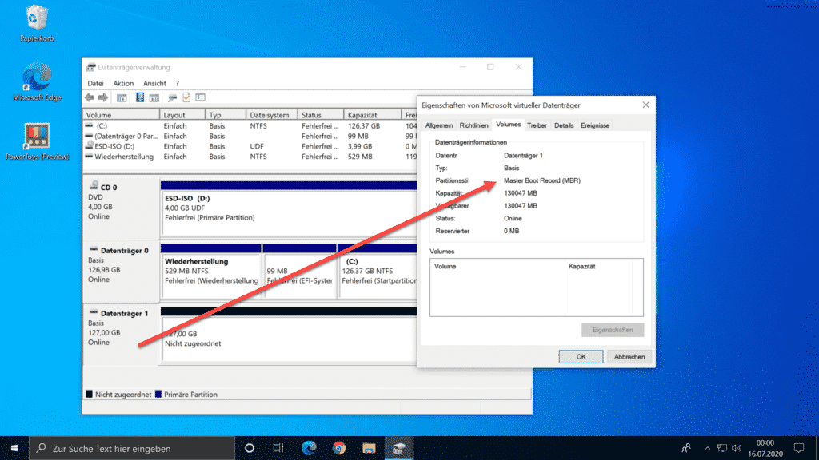Open Task View in taskbar
Image resolution: width=819 pixels, height=460 pixels.
point(278,448)
